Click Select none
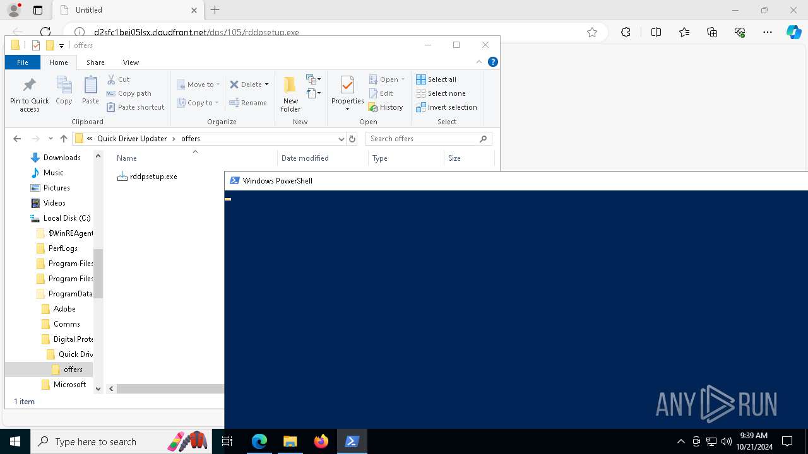808x454 pixels. click(x=441, y=93)
